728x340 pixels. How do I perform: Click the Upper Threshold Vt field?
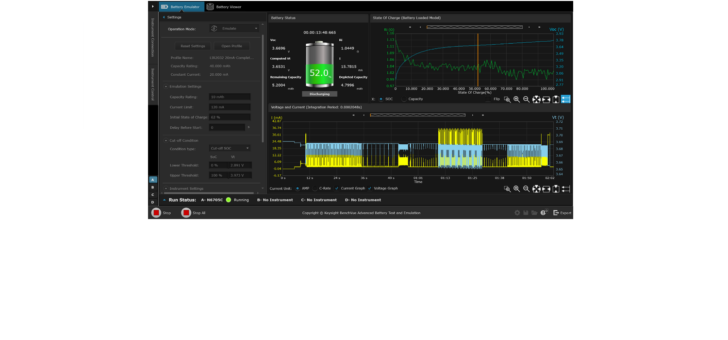[240, 175]
